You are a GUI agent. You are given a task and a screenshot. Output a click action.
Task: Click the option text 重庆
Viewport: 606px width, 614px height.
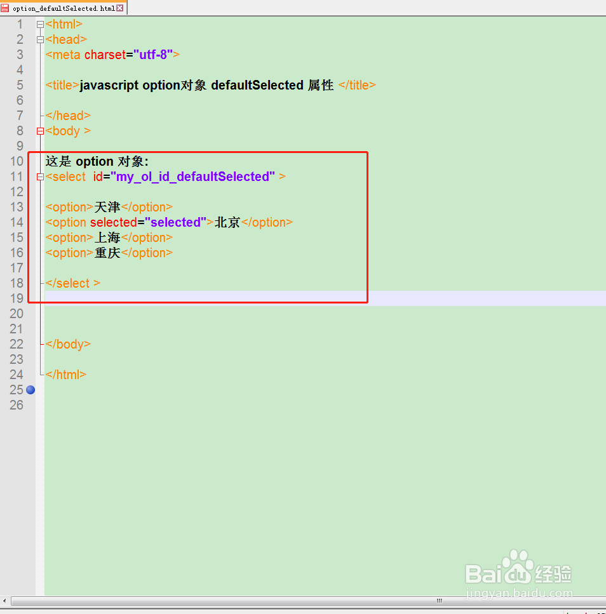pos(107,253)
